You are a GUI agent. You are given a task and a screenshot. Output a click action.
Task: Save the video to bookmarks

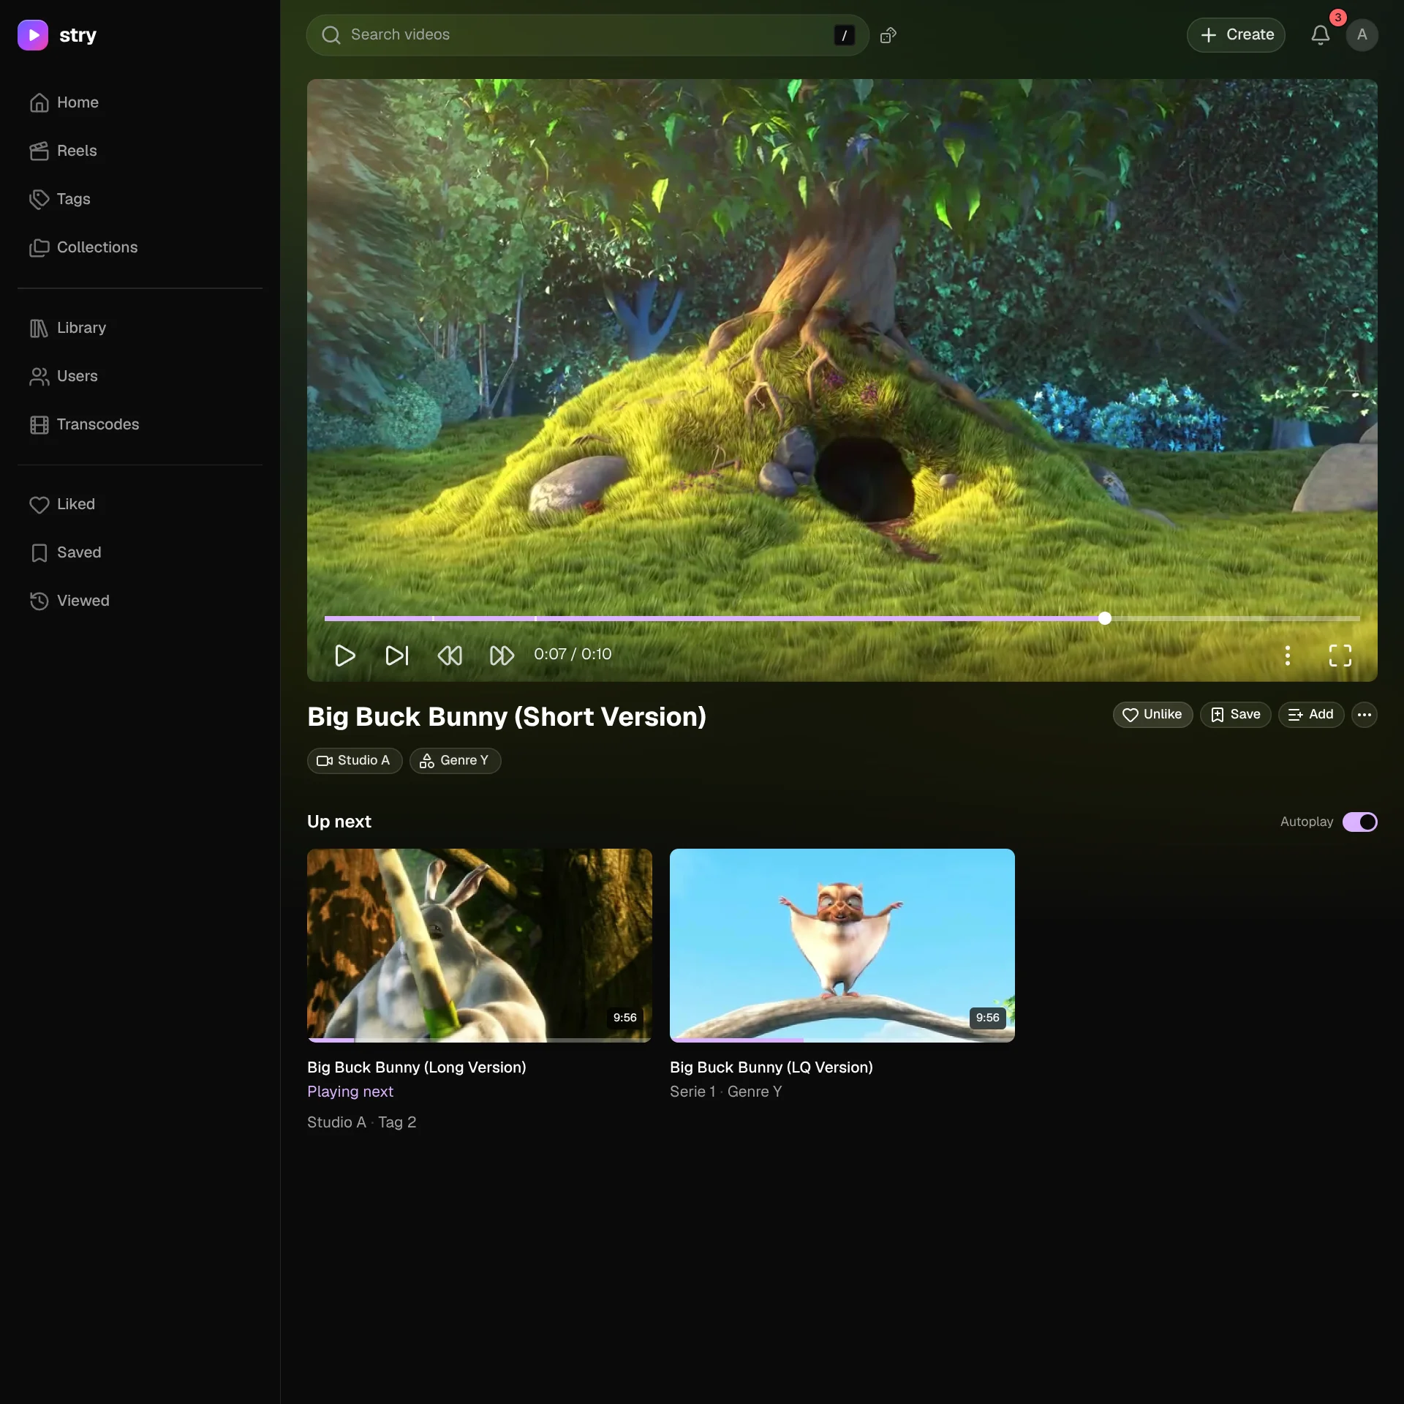[x=1235, y=715]
